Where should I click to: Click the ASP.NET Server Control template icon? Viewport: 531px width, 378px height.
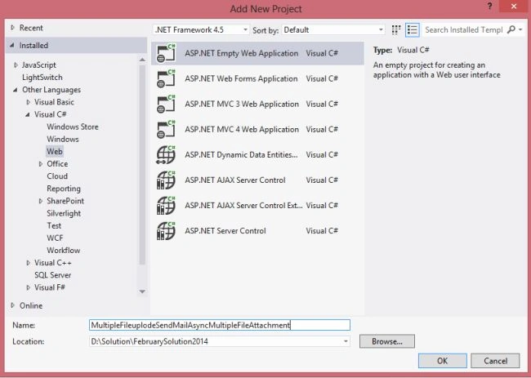point(166,231)
